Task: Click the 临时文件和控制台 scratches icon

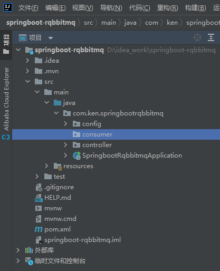Action: (x=29, y=261)
